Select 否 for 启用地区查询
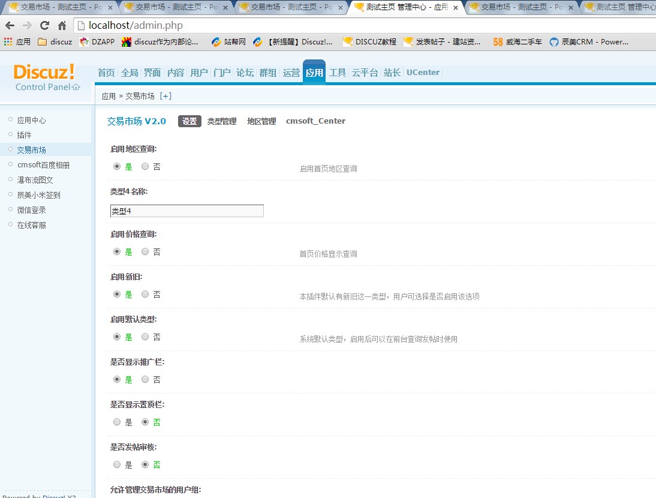Viewport: 656px width, 498px height. click(x=145, y=167)
